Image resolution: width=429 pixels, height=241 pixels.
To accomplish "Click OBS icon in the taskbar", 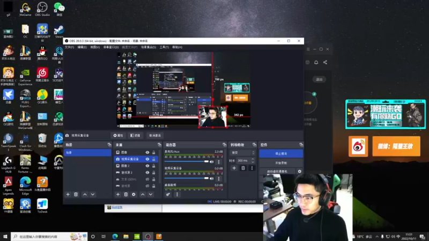I will (x=148, y=236).
